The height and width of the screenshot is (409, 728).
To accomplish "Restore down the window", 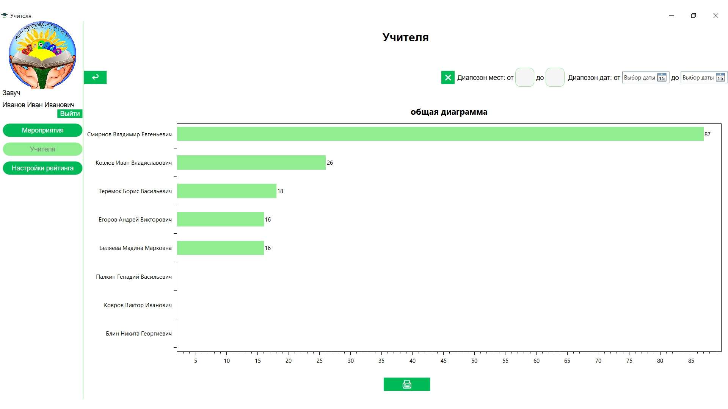I will (x=693, y=16).
